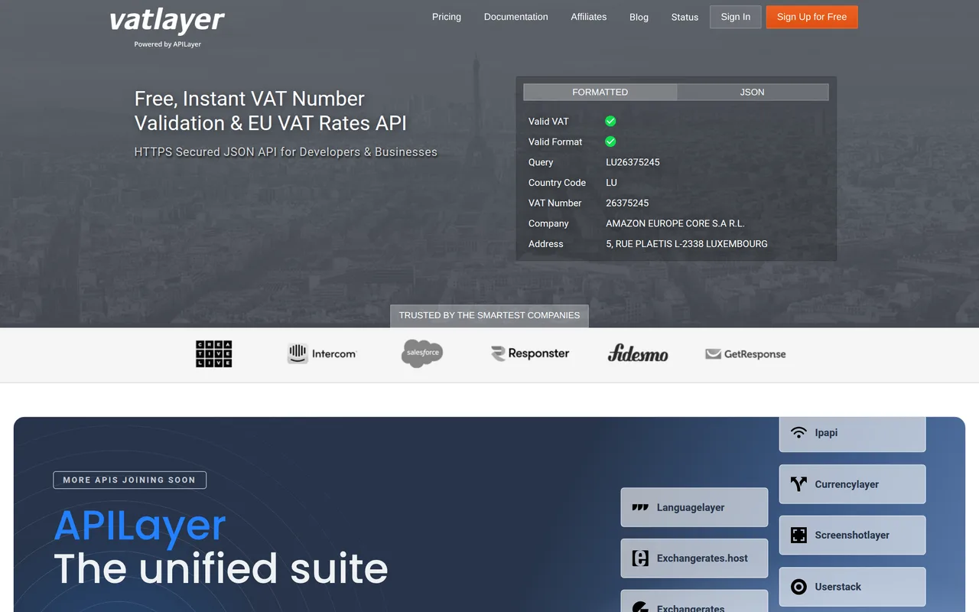Switch to the JSON tab
Screen dimensions: 979x612
(753, 92)
